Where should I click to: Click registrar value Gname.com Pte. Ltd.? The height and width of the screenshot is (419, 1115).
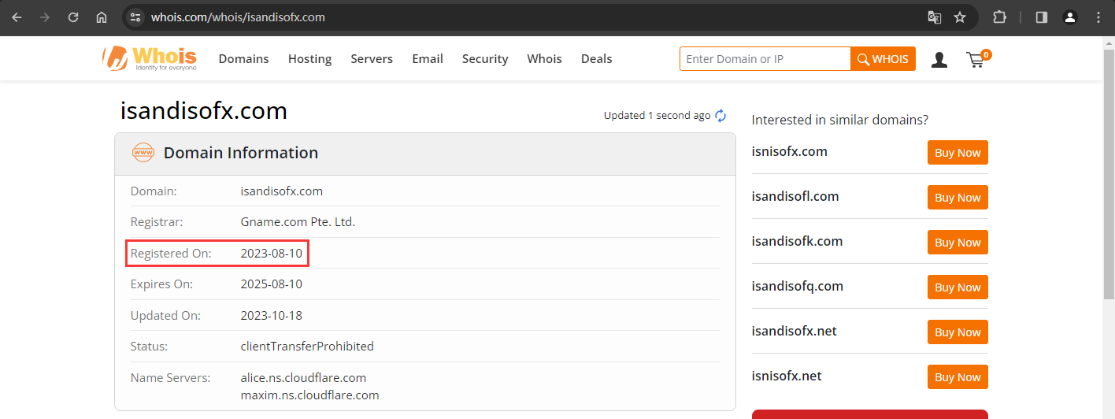(x=298, y=222)
